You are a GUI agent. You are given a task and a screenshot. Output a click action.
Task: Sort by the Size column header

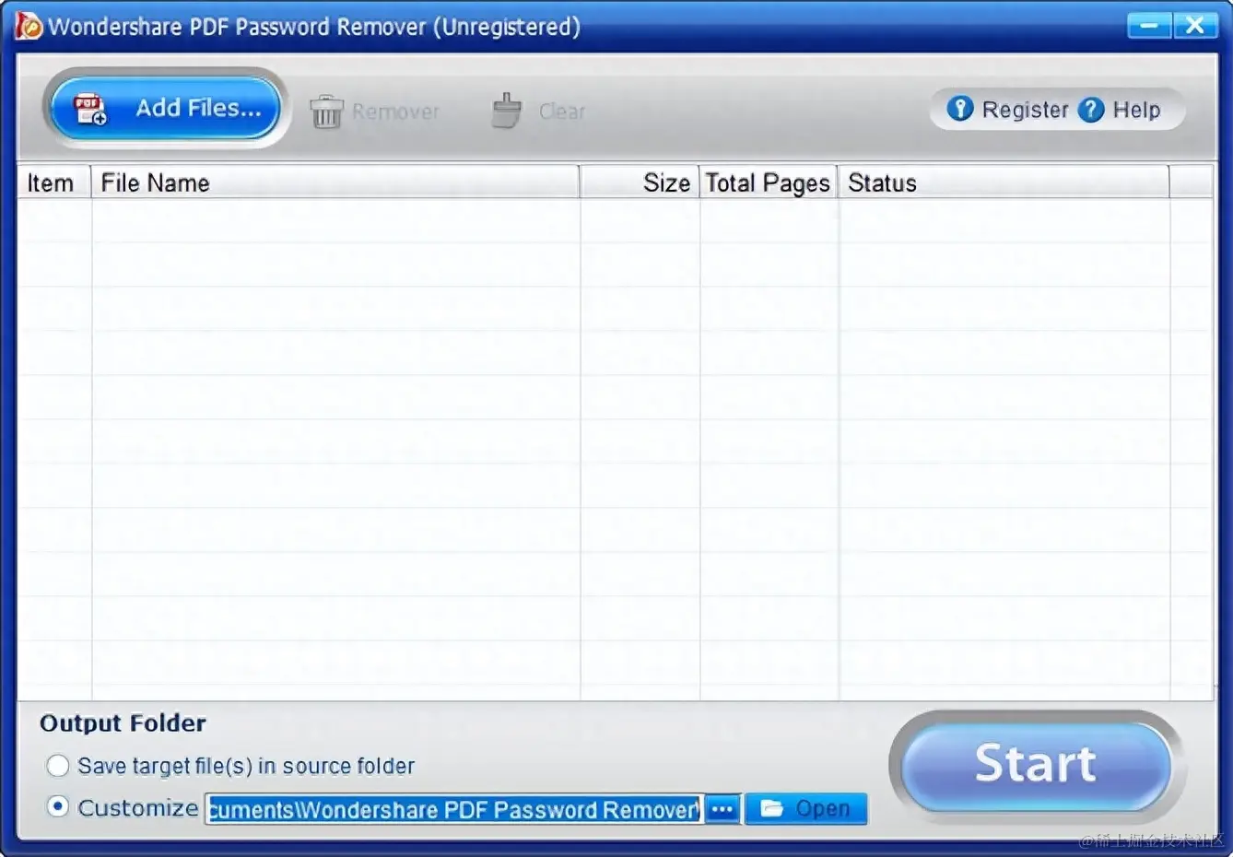[x=640, y=182]
